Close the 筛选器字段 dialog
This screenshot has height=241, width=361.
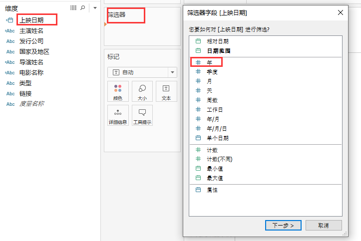pyautogui.click(x=341, y=12)
